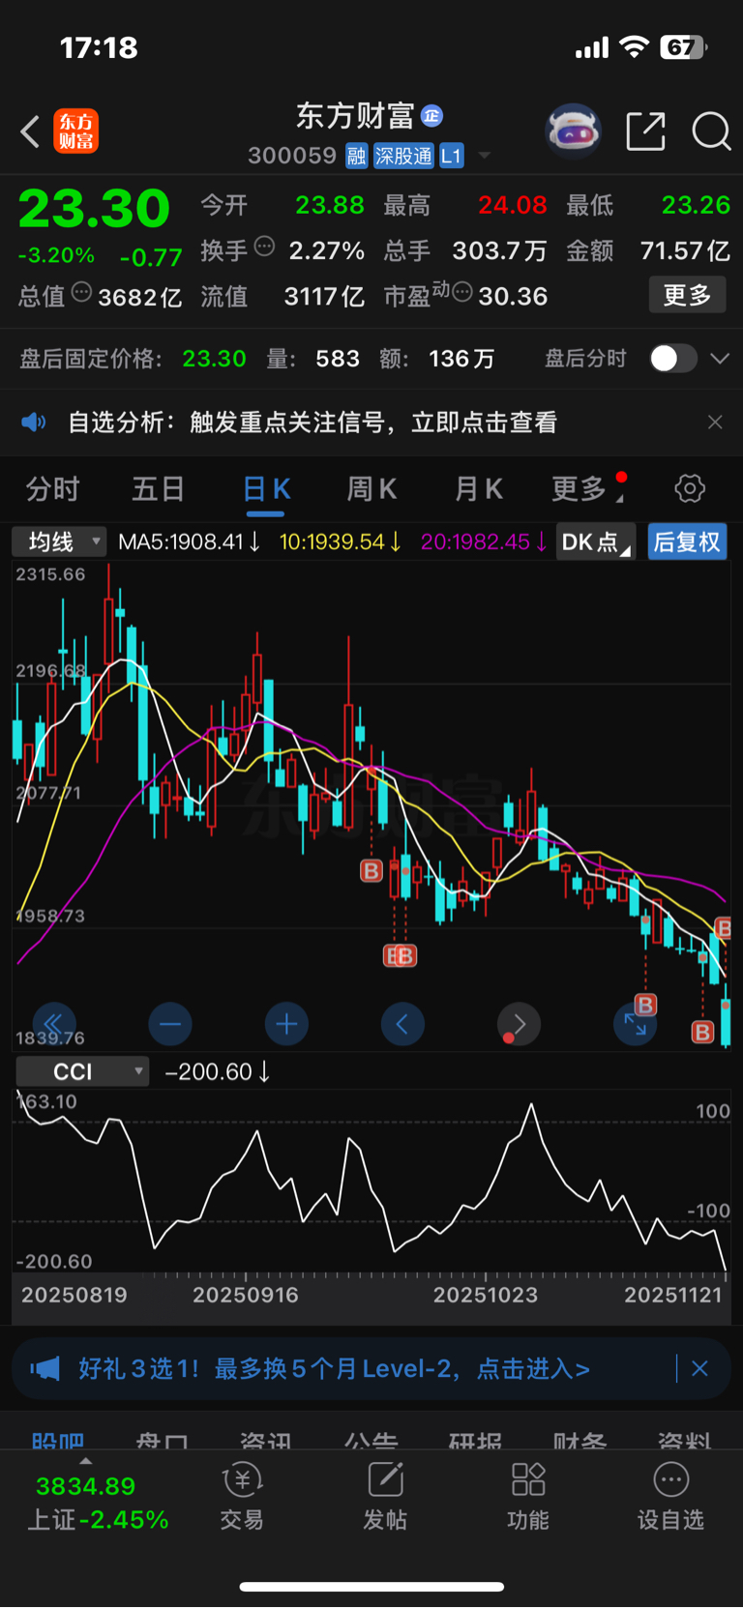Open the 研报 tab
This screenshot has height=1608, width=743.
[475, 1440]
